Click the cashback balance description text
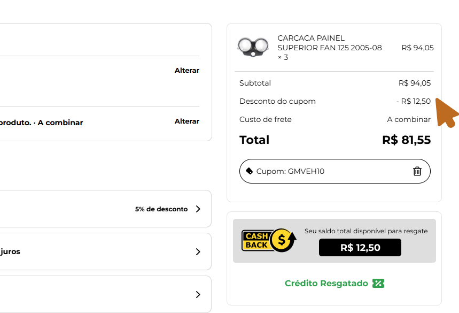The width and height of the screenshot is (459, 313). (366, 231)
